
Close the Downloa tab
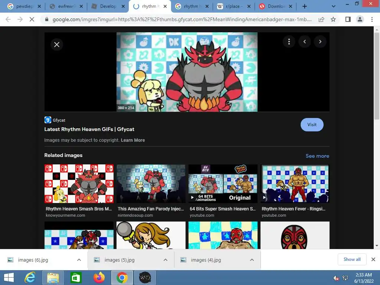[x=291, y=7]
